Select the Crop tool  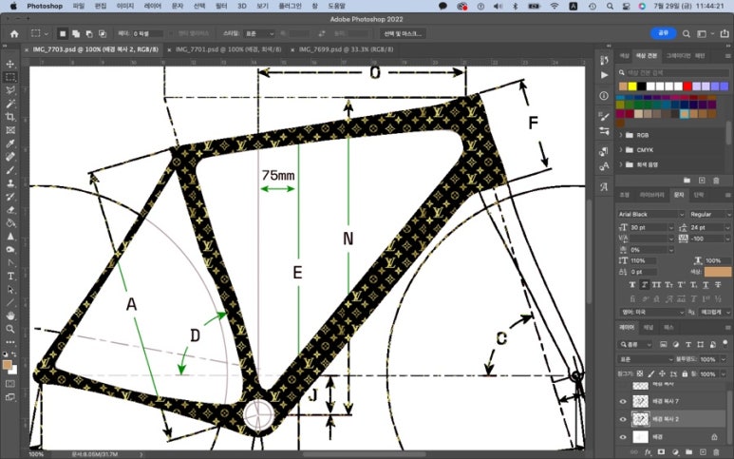[10, 117]
